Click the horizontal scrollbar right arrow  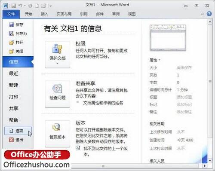click(205, 166)
